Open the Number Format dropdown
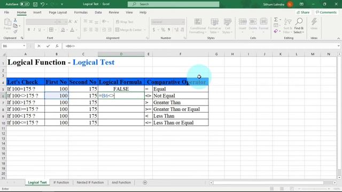 click(183, 22)
